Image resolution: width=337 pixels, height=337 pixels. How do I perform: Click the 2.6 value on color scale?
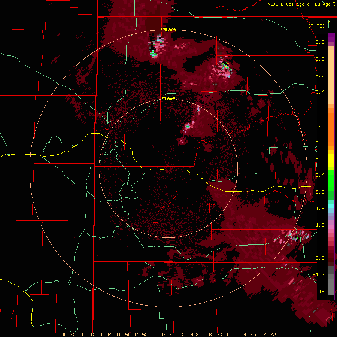click(320, 192)
